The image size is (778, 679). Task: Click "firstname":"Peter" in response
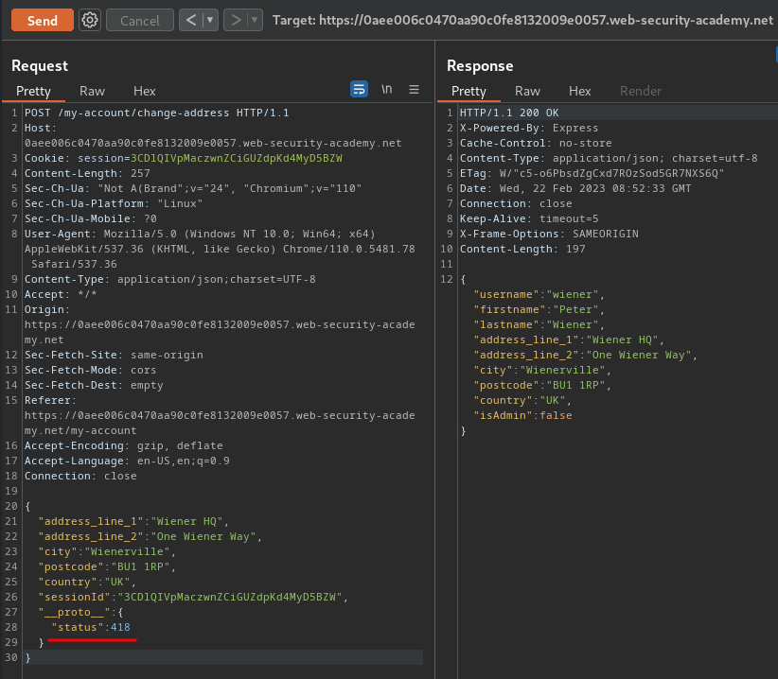tap(539, 309)
